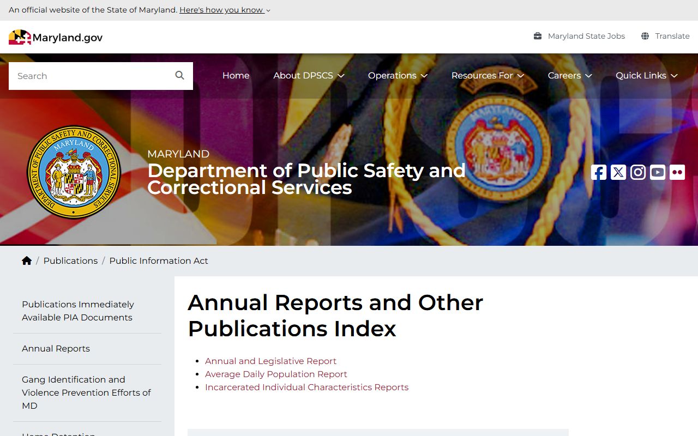Expand "Here's how you know" disclosure
The width and height of the screenshot is (698, 436).
(225, 10)
